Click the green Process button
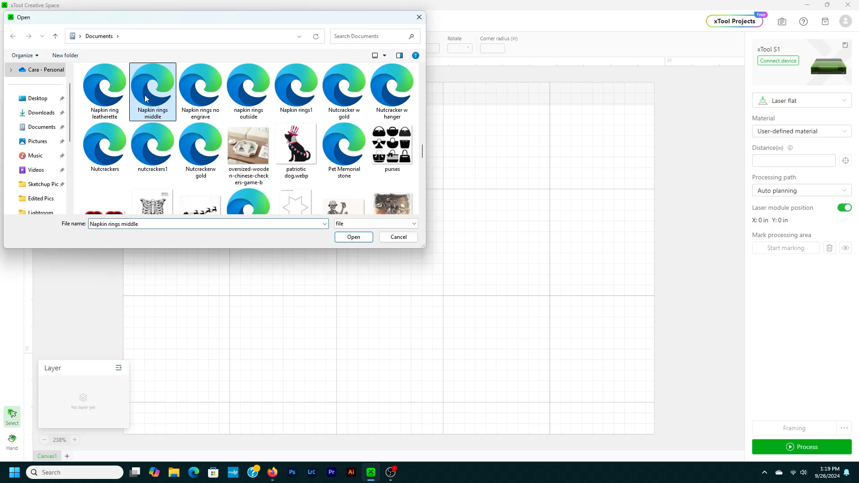This screenshot has height=483, width=859. coord(802,447)
